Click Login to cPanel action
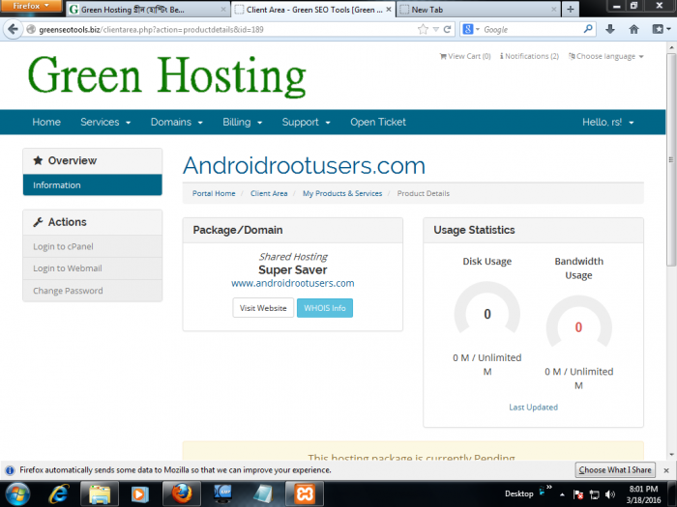 coord(93,246)
